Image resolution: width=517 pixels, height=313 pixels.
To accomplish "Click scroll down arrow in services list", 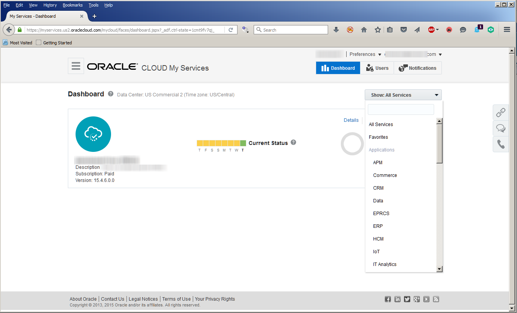I will click(439, 269).
